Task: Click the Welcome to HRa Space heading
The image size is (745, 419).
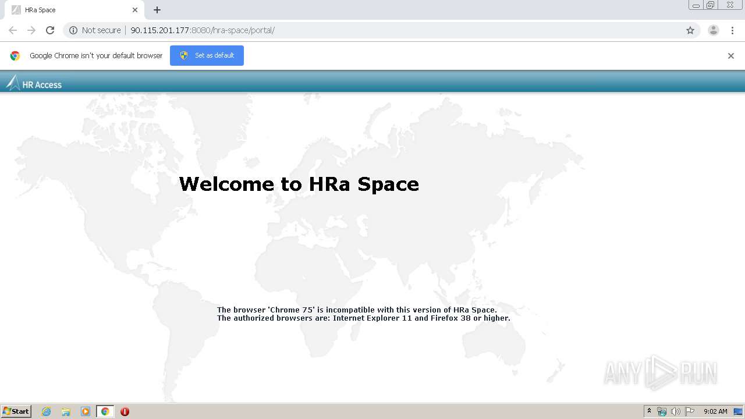Action: point(299,184)
